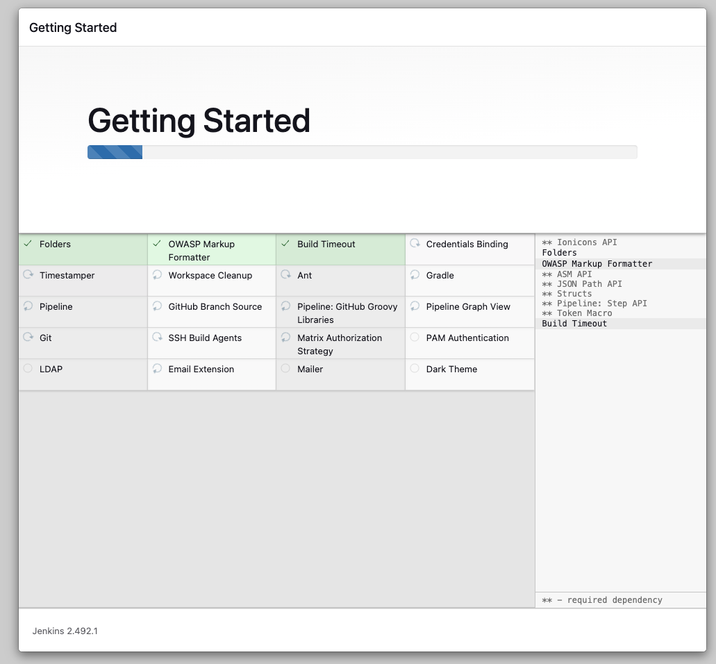Click the pending circle beside Dark Theme
The height and width of the screenshot is (664, 716).
pyautogui.click(x=415, y=368)
